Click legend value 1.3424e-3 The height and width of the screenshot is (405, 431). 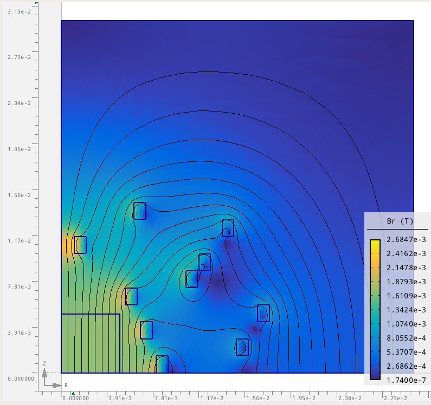pyautogui.click(x=406, y=310)
